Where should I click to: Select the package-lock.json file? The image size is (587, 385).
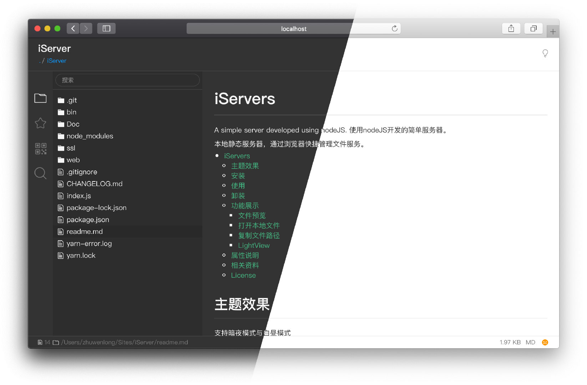pyautogui.click(x=127, y=207)
